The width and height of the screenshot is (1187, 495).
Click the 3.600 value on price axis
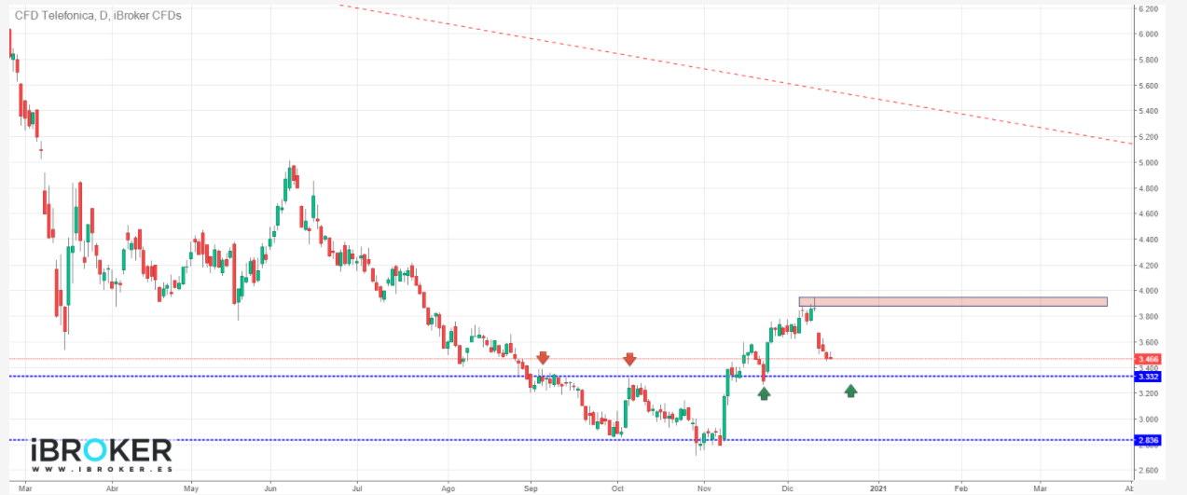pos(1147,342)
